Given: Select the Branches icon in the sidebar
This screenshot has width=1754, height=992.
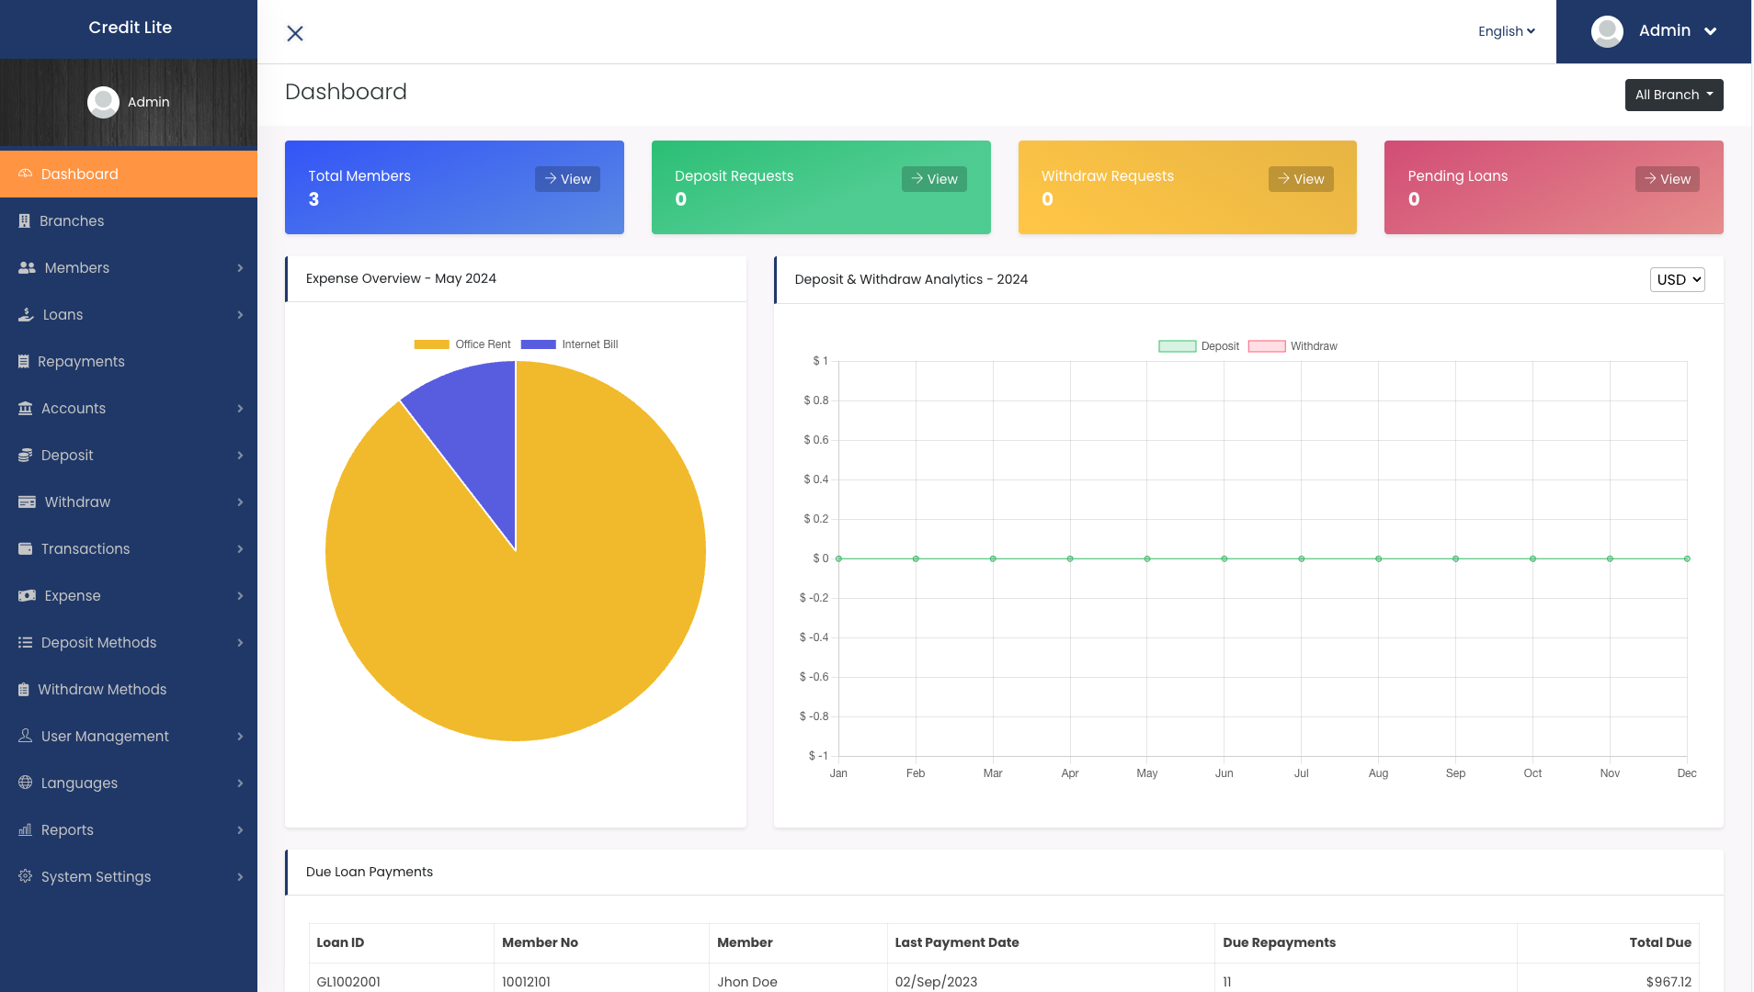Looking at the screenshot, I should coord(25,220).
